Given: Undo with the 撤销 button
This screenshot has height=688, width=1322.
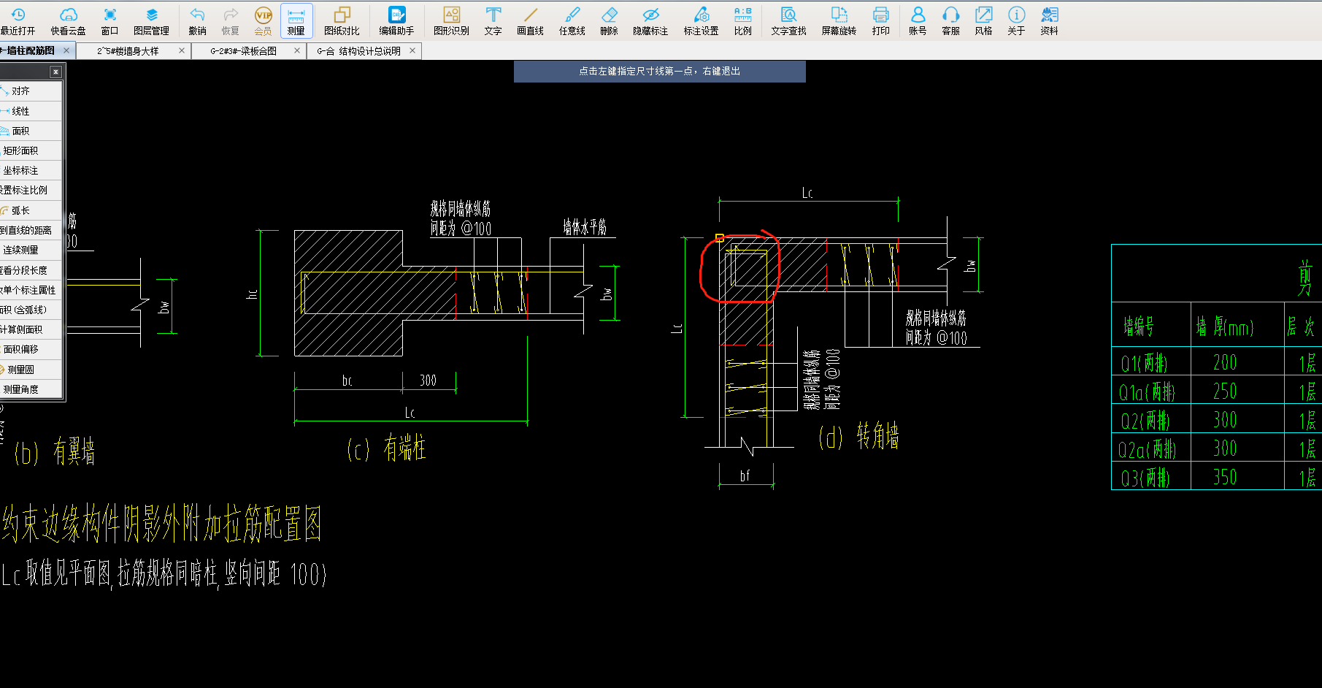Looking at the screenshot, I should 197,21.
